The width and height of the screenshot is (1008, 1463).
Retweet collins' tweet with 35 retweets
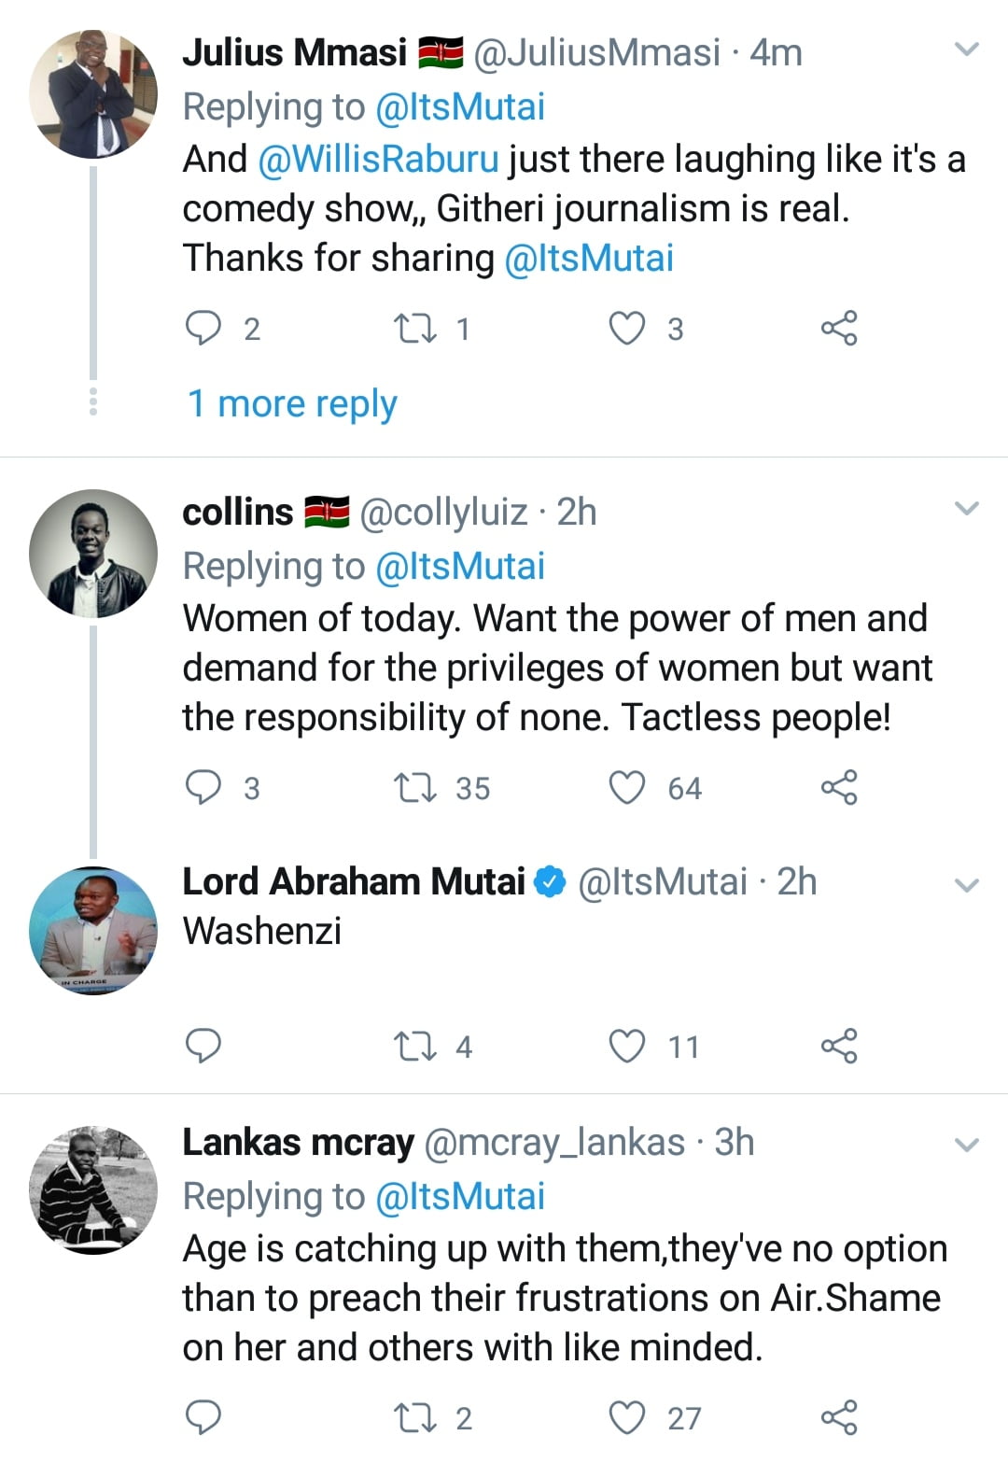click(415, 788)
